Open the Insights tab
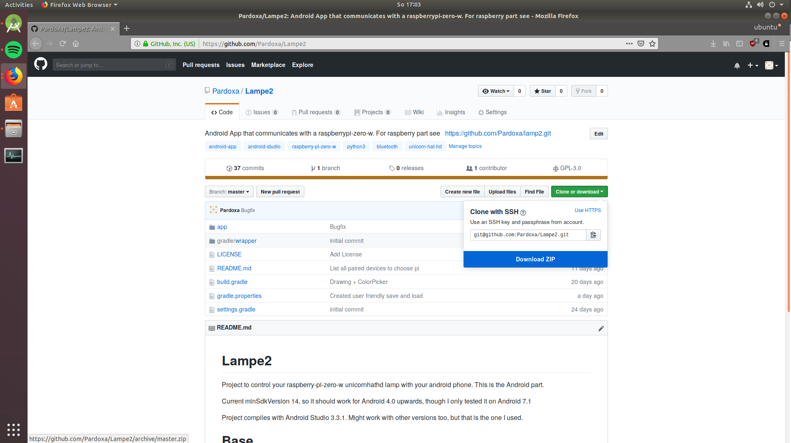791x443 pixels. click(x=451, y=112)
